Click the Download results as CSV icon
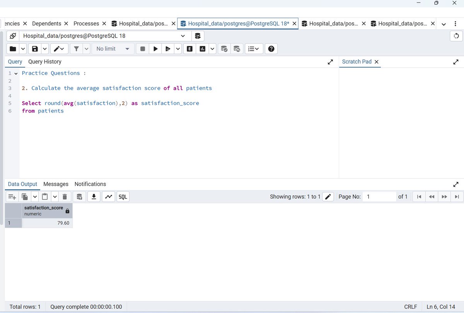This screenshot has height=313, width=464. pos(94,197)
